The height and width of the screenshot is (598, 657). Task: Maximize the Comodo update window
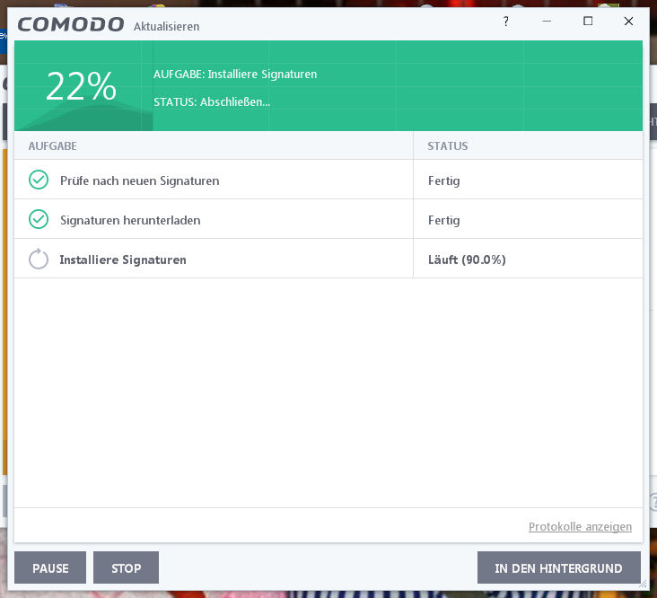pyautogui.click(x=588, y=21)
